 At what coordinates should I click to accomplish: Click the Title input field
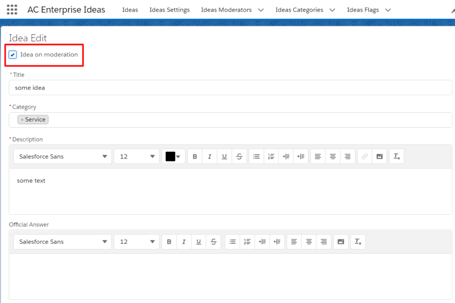point(231,88)
